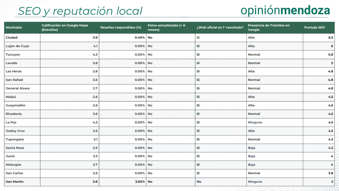Select the "Reseñas respondidas (%)" header
This screenshot has width=339, height=191.
point(121,27)
